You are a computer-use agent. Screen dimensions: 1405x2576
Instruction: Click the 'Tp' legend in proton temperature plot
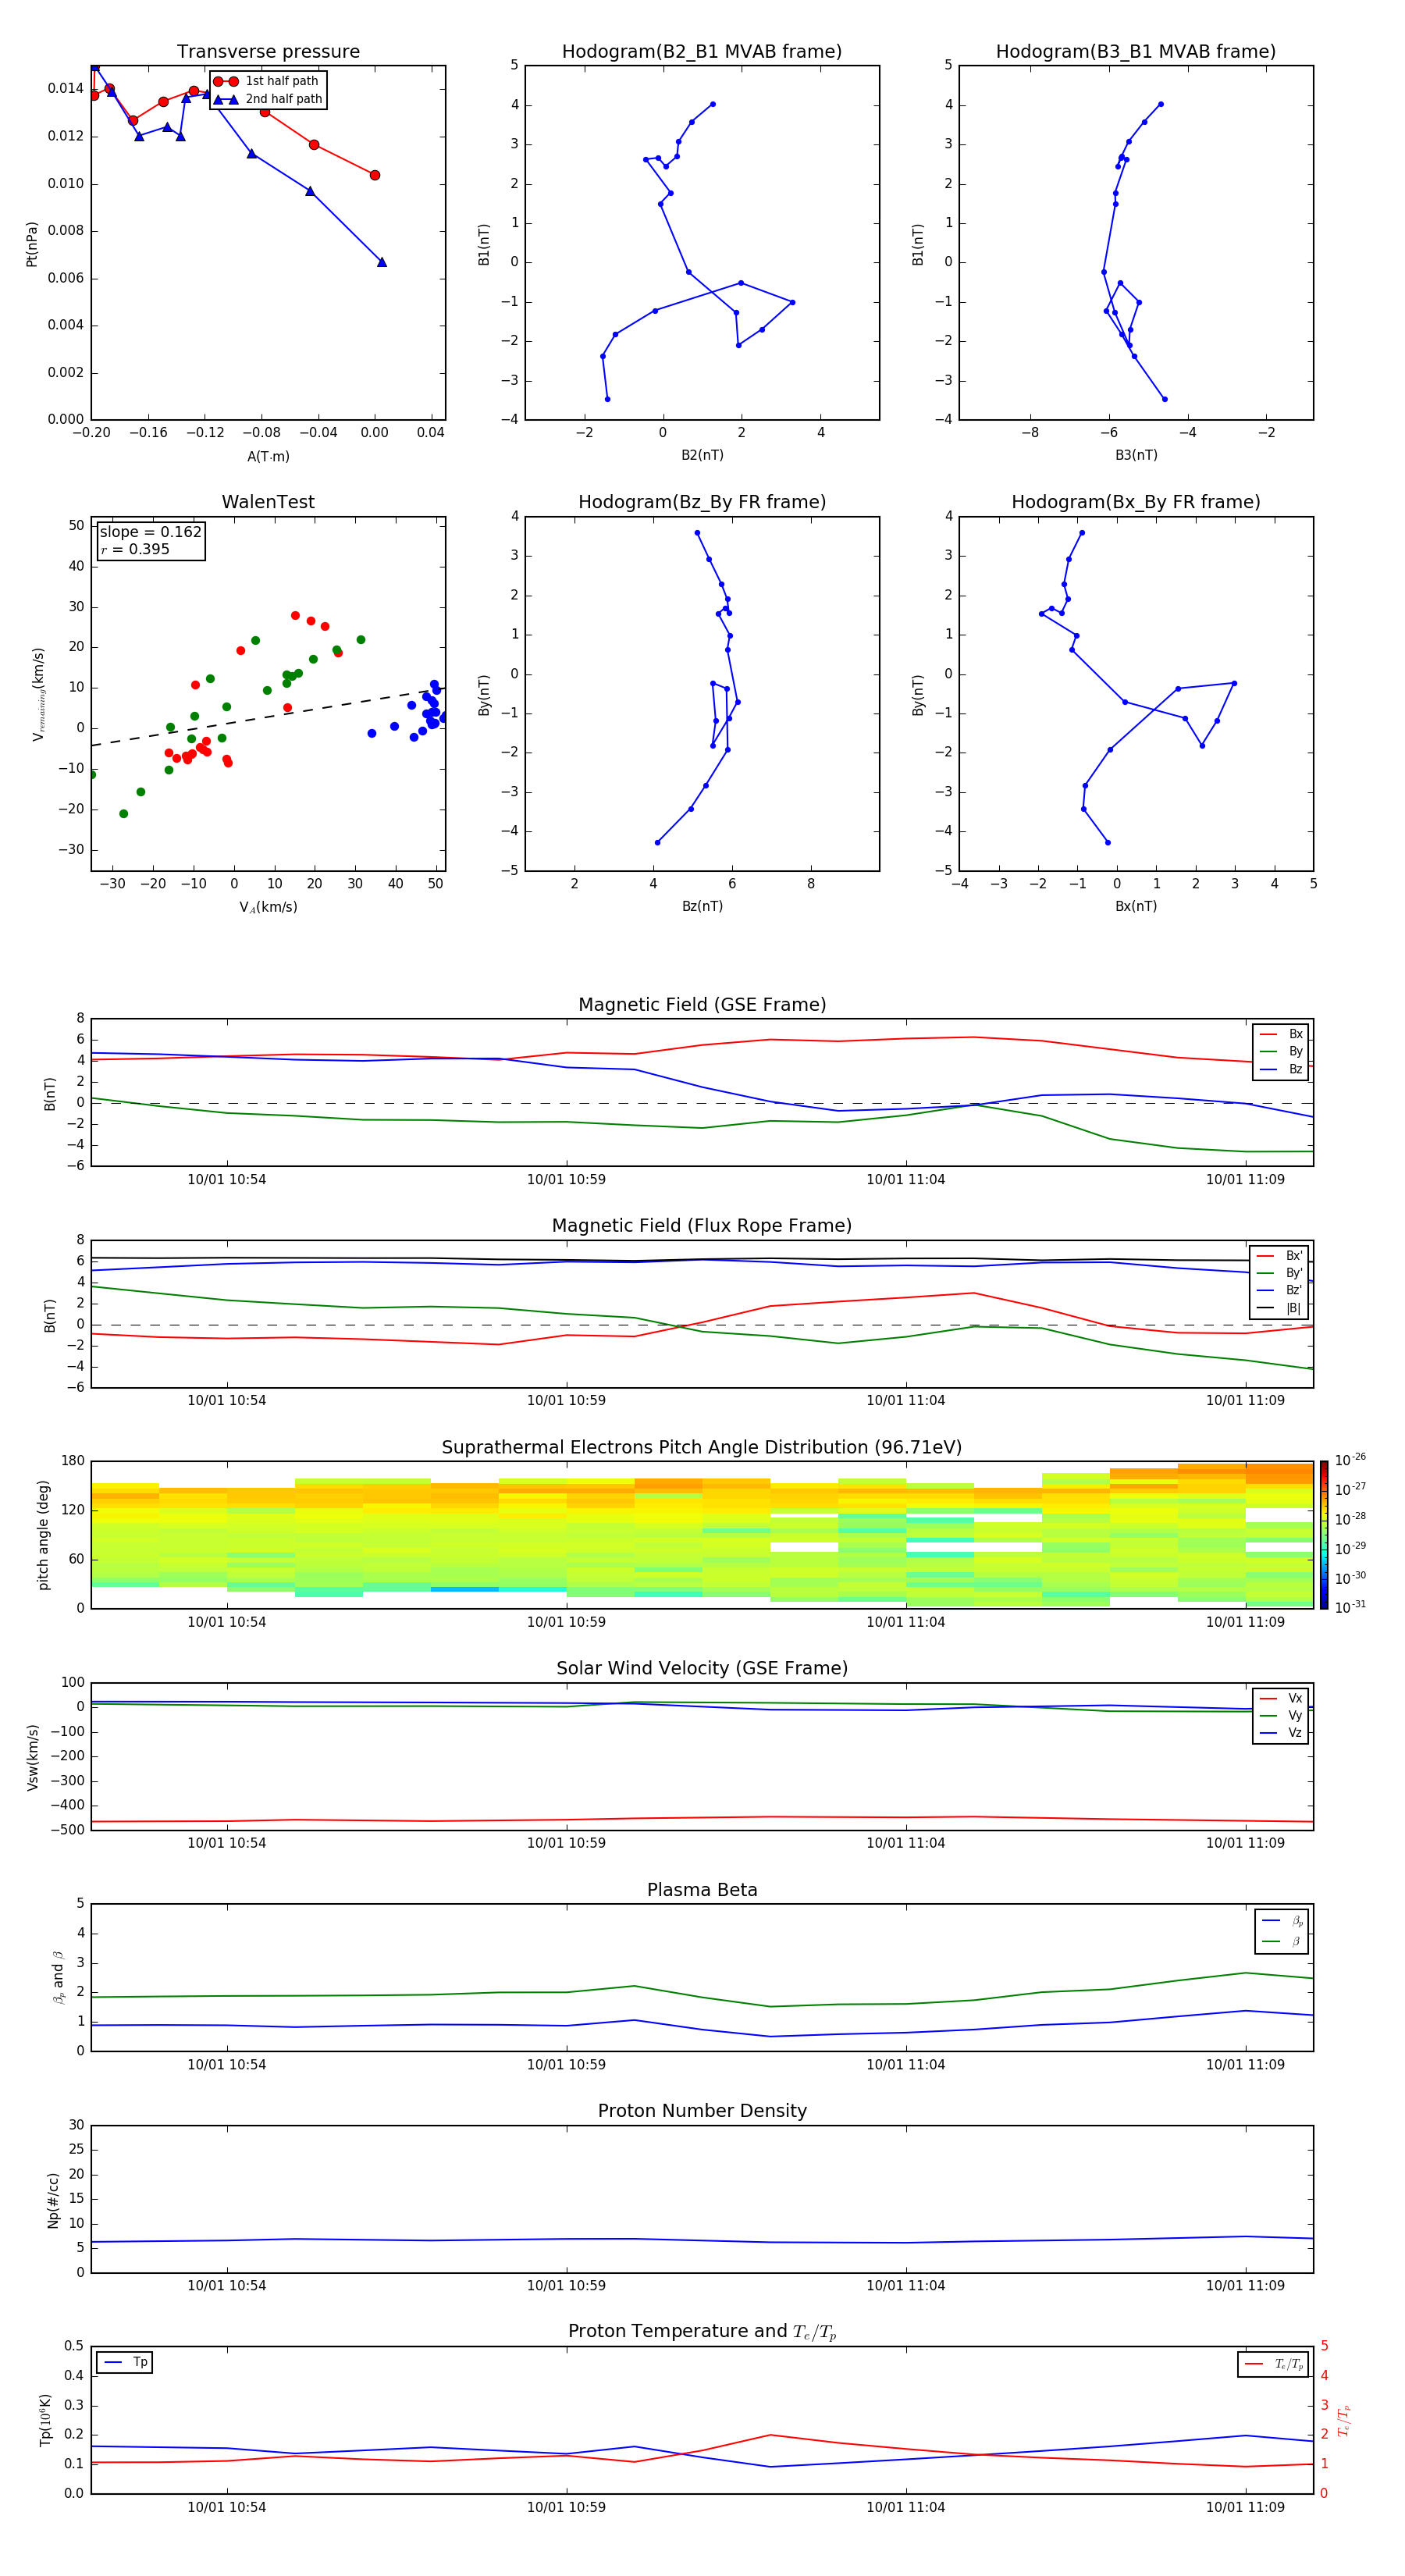tap(124, 2362)
